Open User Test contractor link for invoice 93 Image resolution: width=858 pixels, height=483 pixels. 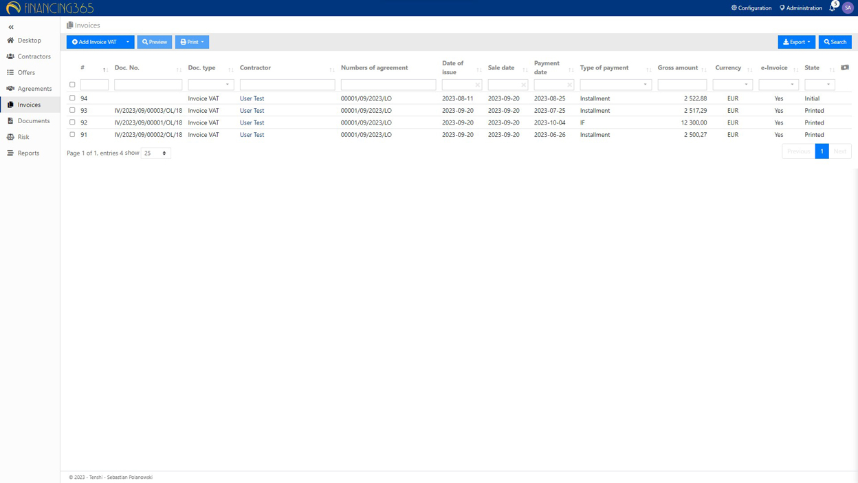(252, 111)
